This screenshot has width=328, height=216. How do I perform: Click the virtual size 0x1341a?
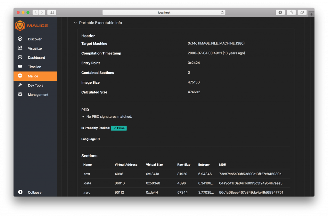(x=152, y=174)
